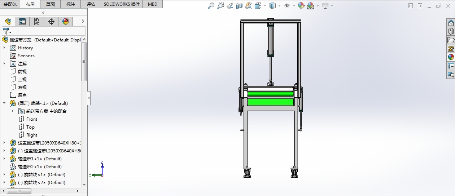Open the Apply Scene dropdown arrow
The height and width of the screenshot is (196, 455).
[318, 6]
